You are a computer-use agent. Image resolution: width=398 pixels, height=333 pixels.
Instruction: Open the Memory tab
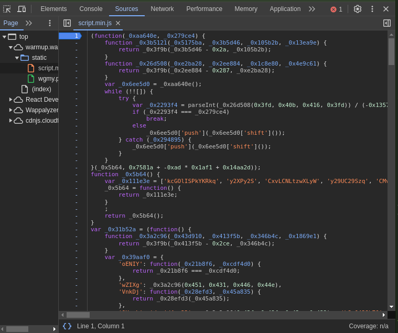pyautogui.click(x=246, y=9)
